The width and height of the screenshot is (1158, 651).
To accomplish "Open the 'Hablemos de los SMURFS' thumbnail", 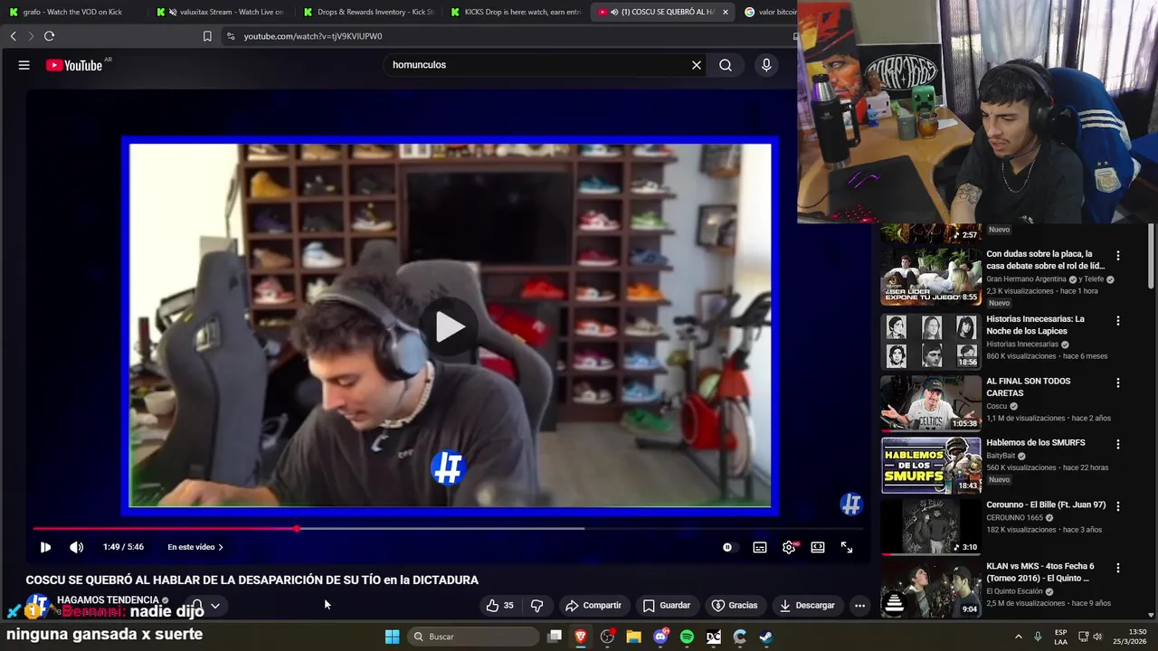I will pyautogui.click(x=931, y=465).
